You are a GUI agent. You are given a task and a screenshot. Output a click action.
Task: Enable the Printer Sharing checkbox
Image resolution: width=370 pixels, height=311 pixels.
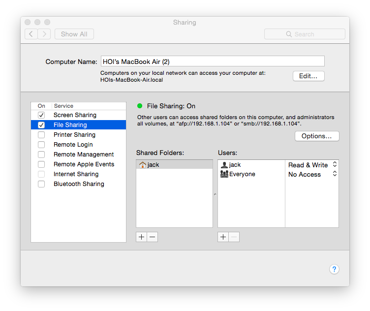pos(41,135)
